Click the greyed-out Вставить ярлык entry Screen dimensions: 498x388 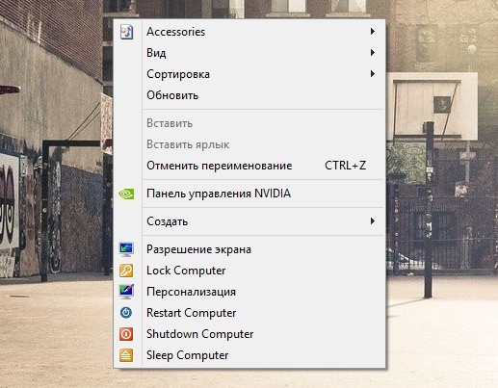tap(249, 144)
